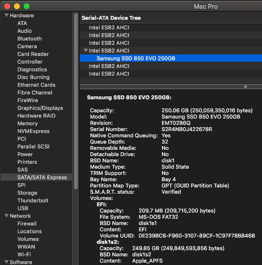The image size is (262, 265).
Task: Click serial number S2R4NB0J422678R
Action: 187,129
